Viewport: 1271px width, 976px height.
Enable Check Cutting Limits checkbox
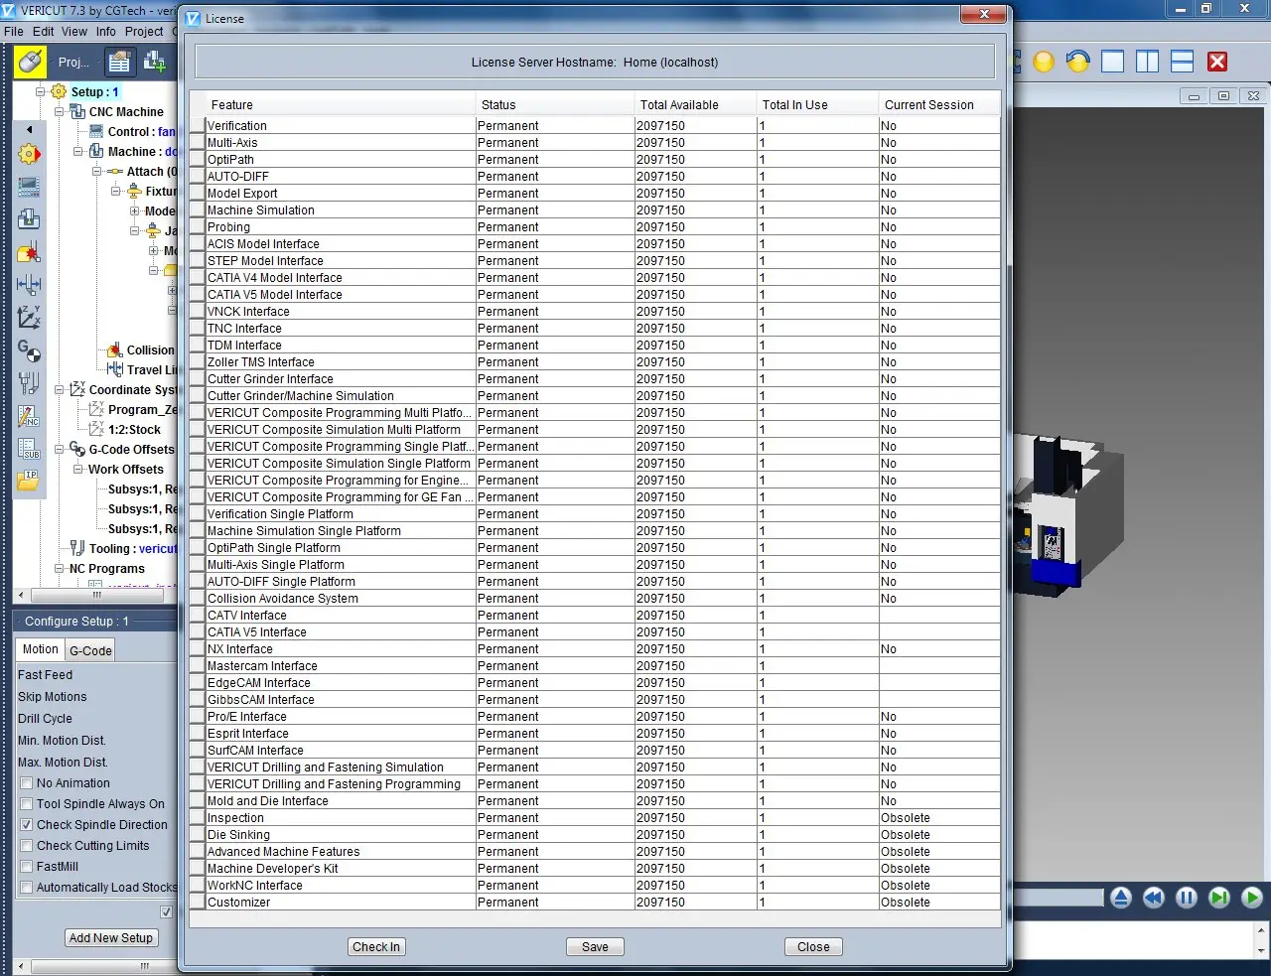click(27, 846)
